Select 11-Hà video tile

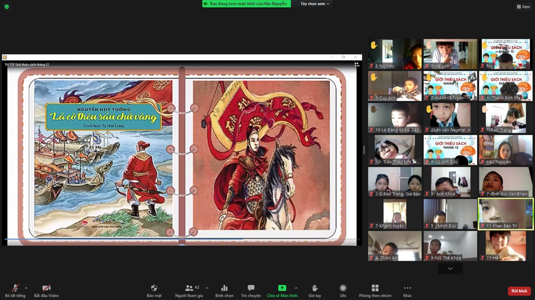click(x=506, y=246)
